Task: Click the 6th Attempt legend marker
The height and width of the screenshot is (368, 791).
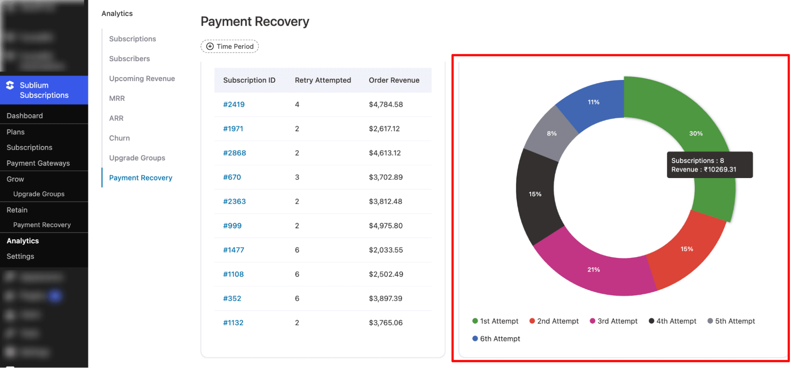Action: click(475, 338)
